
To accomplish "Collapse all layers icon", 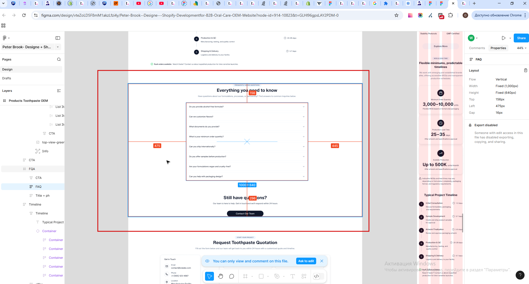I will point(59,91).
